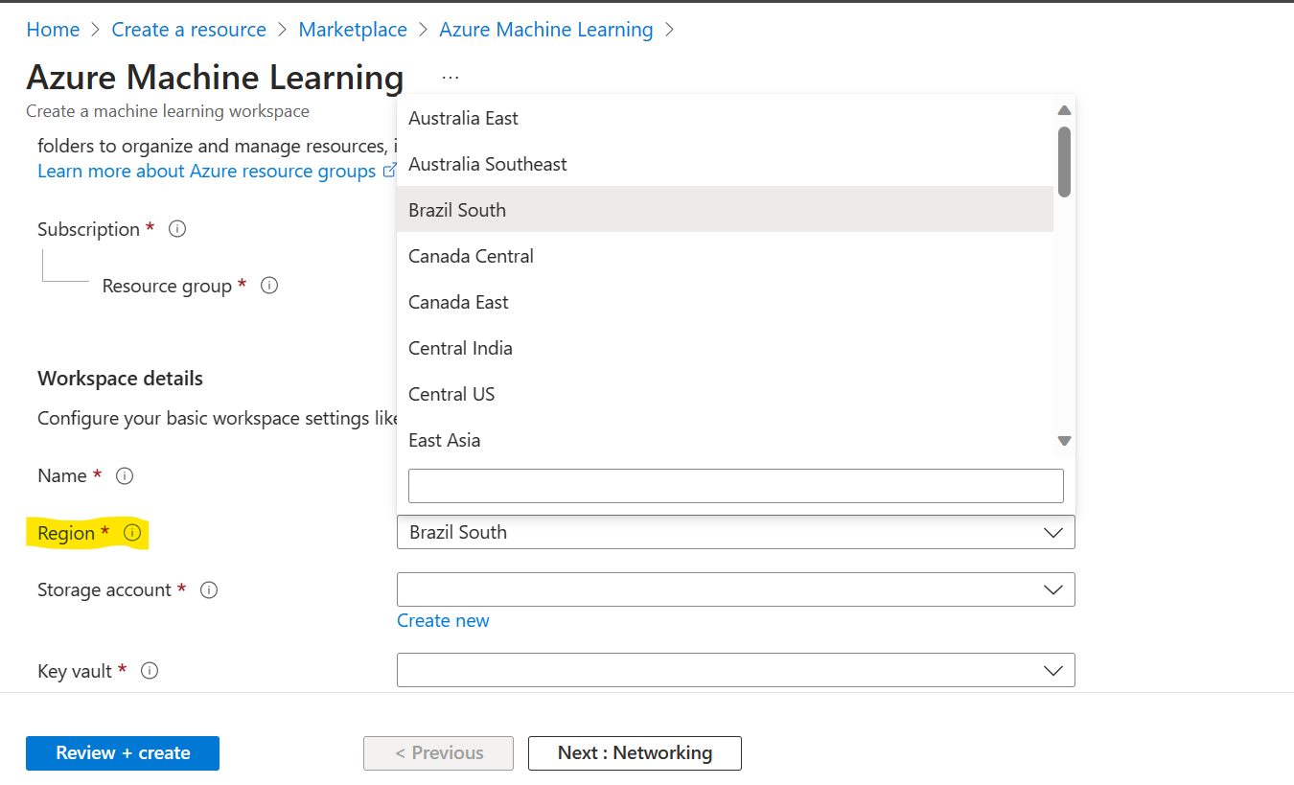Click the region search filter box
The height and width of the screenshot is (785, 1294).
pyautogui.click(x=735, y=486)
